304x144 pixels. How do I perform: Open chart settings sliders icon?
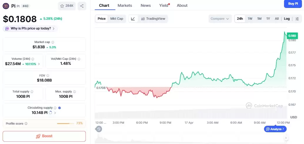click(297, 19)
